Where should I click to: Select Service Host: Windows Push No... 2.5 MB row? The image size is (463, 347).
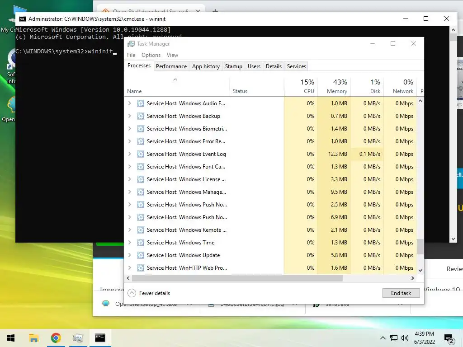click(270, 205)
